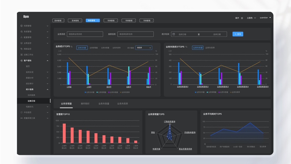Close the active 角色管理 tab
Viewport: 291px width, 164px height.
coord(98,21)
